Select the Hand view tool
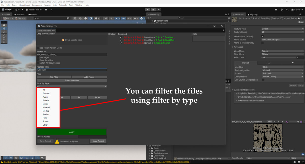The height and width of the screenshot is (164, 305). coord(4,25)
